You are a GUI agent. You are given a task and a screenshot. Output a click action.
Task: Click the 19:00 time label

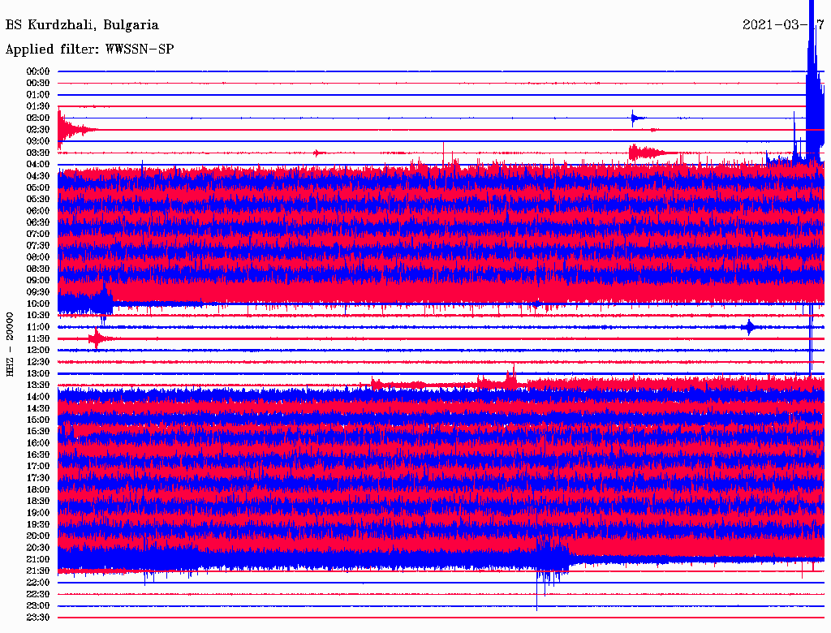click(38, 513)
